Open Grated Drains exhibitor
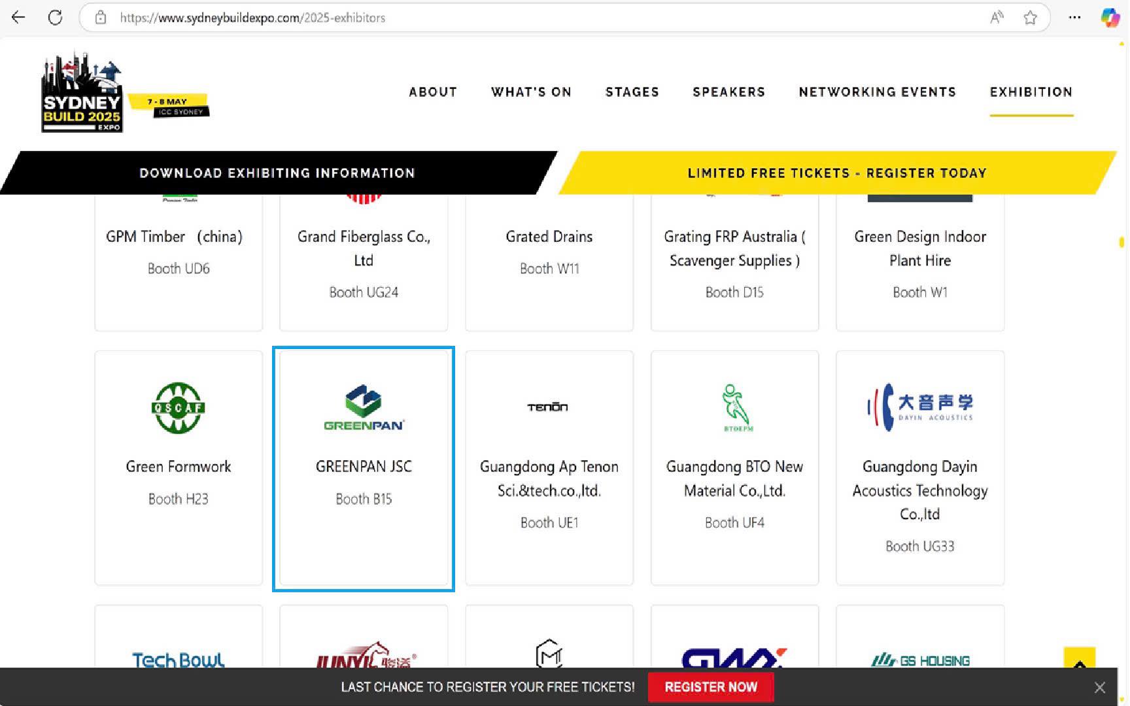Viewport: 1130px width, 706px height. pyautogui.click(x=549, y=237)
